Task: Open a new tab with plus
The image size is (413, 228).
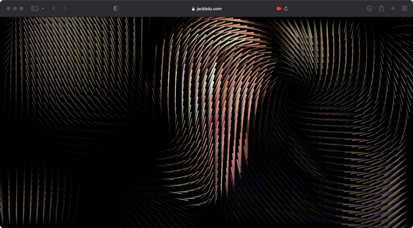Action: pos(393,8)
